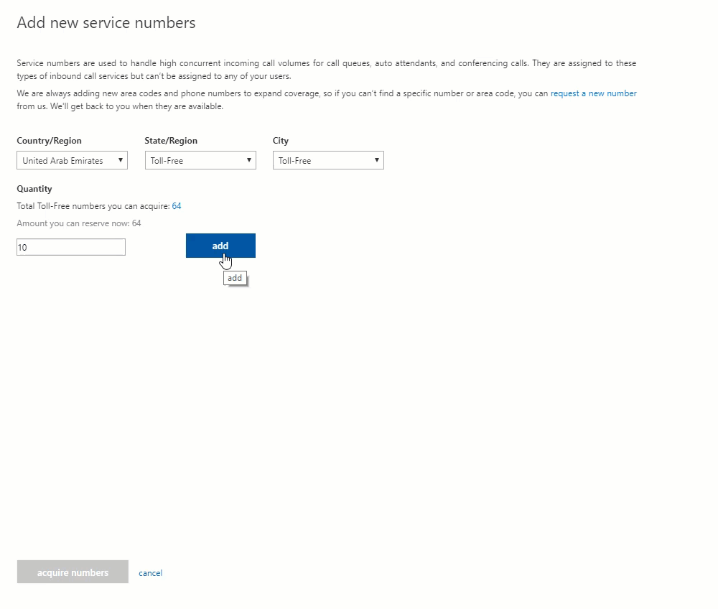Open the City dropdown
Viewport: 718px width, 609px height.
(x=328, y=160)
